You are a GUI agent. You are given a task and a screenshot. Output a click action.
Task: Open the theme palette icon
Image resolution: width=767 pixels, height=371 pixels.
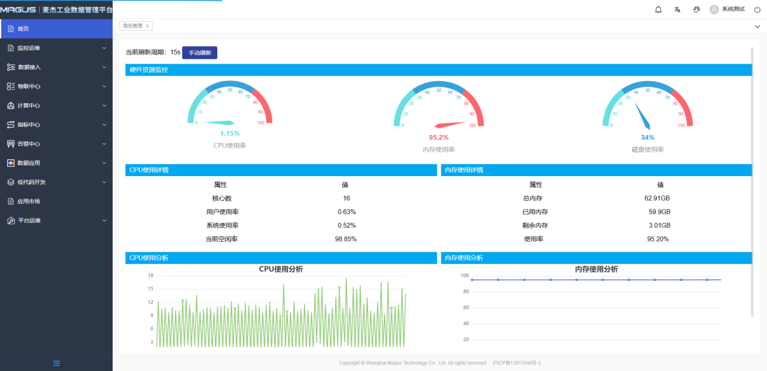[x=696, y=10]
